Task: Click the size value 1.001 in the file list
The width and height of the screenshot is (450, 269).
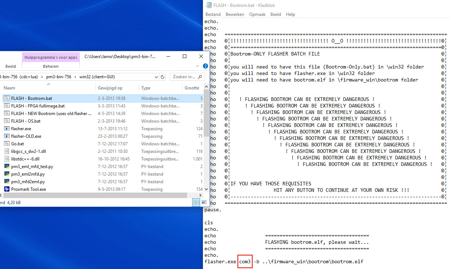Action: point(198,159)
